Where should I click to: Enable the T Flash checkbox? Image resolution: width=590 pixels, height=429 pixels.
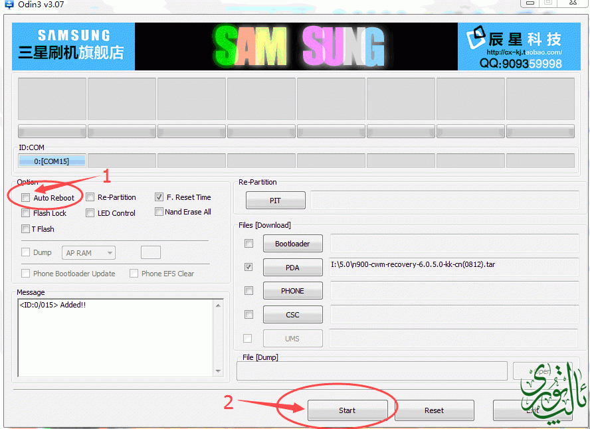[26, 228]
